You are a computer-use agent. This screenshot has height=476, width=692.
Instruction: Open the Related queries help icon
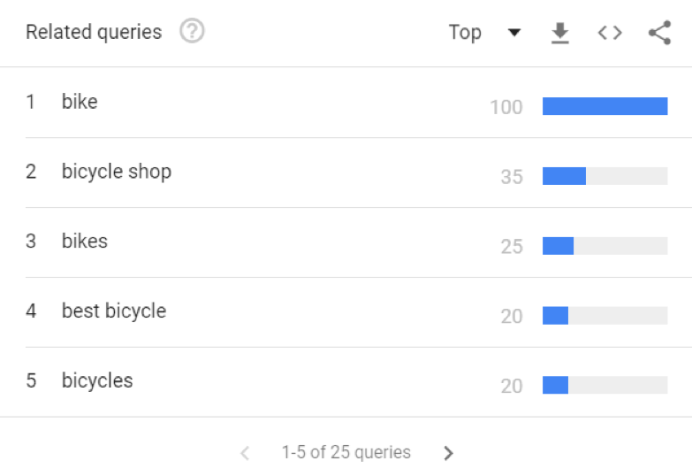[x=192, y=32]
